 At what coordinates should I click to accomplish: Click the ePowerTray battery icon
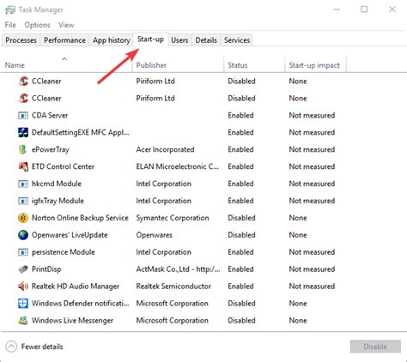pyautogui.click(x=23, y=149)
